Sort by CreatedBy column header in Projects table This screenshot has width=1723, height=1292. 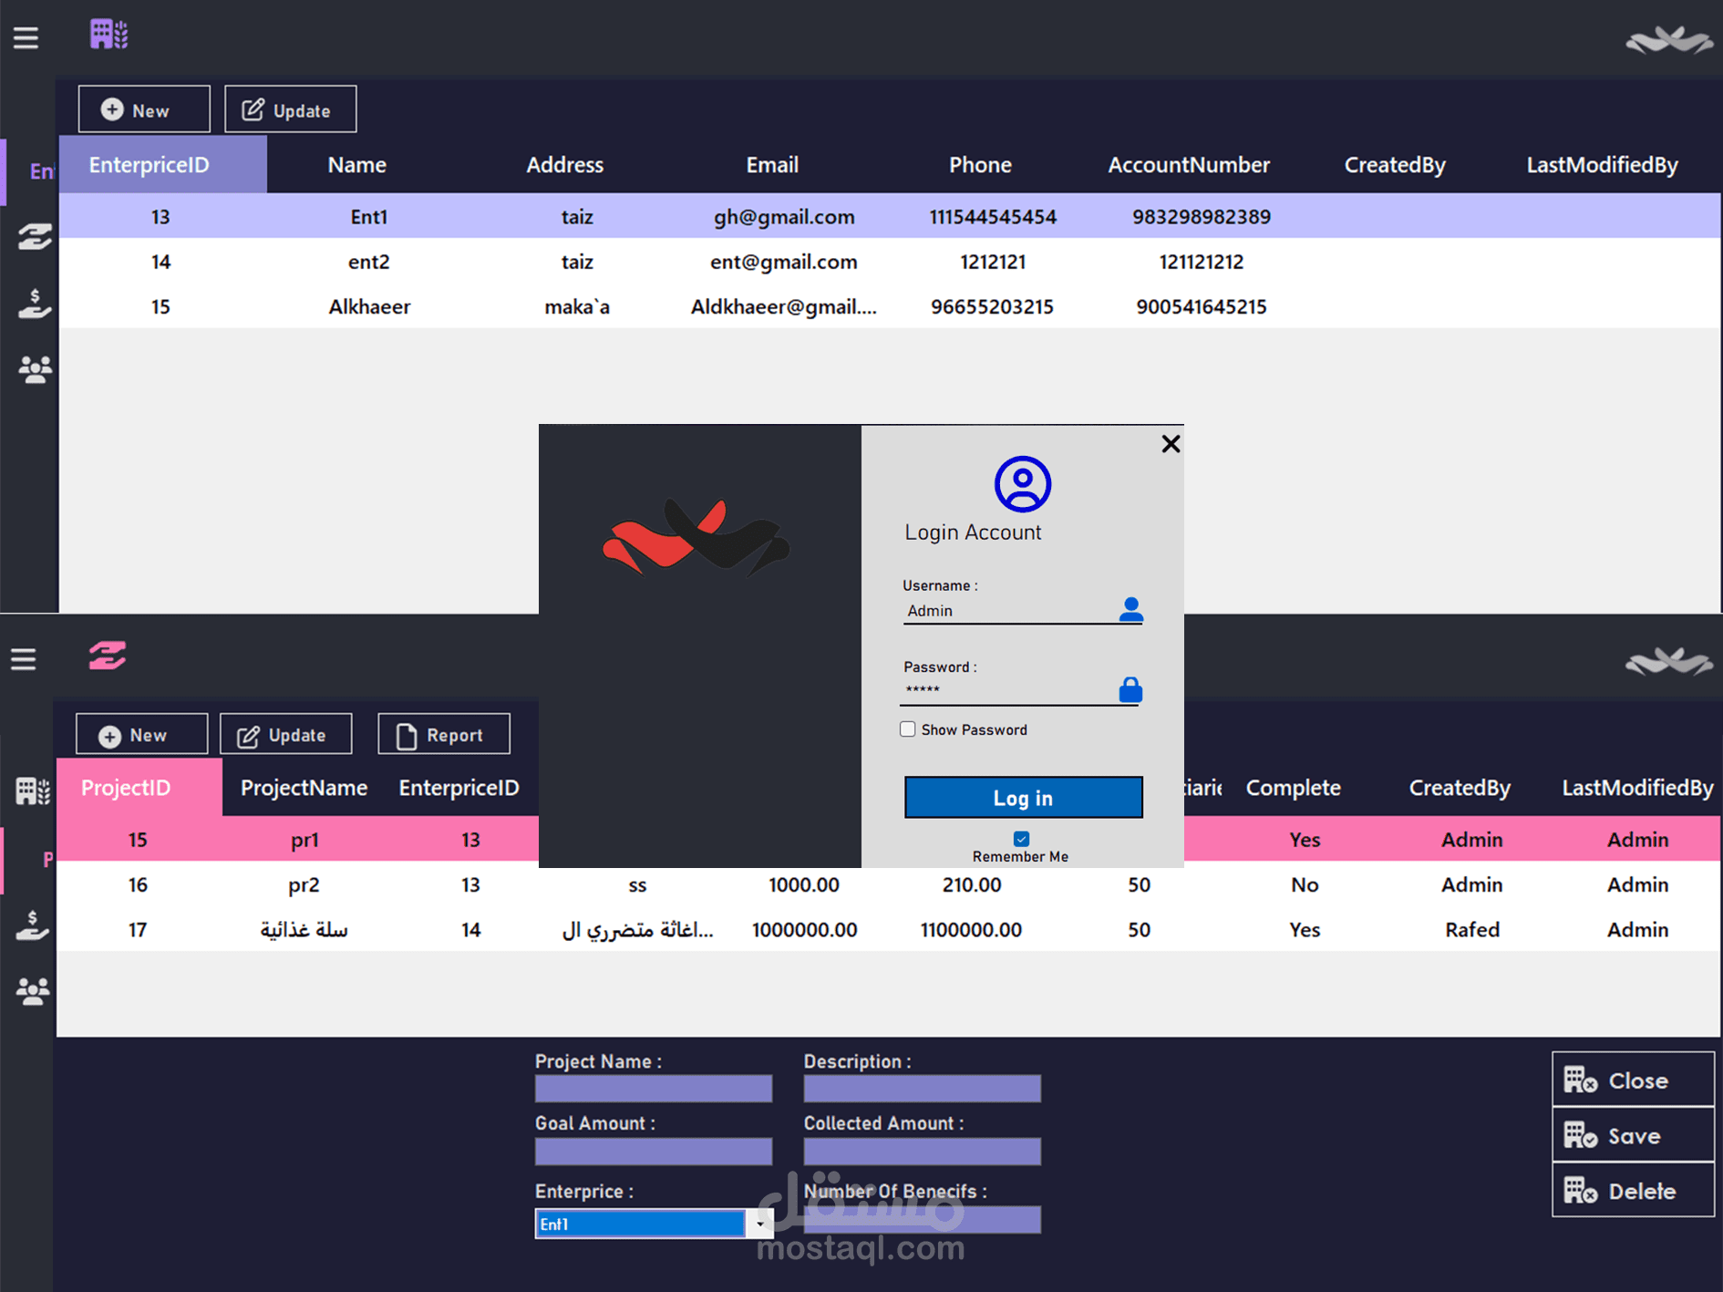[1460, 788]
